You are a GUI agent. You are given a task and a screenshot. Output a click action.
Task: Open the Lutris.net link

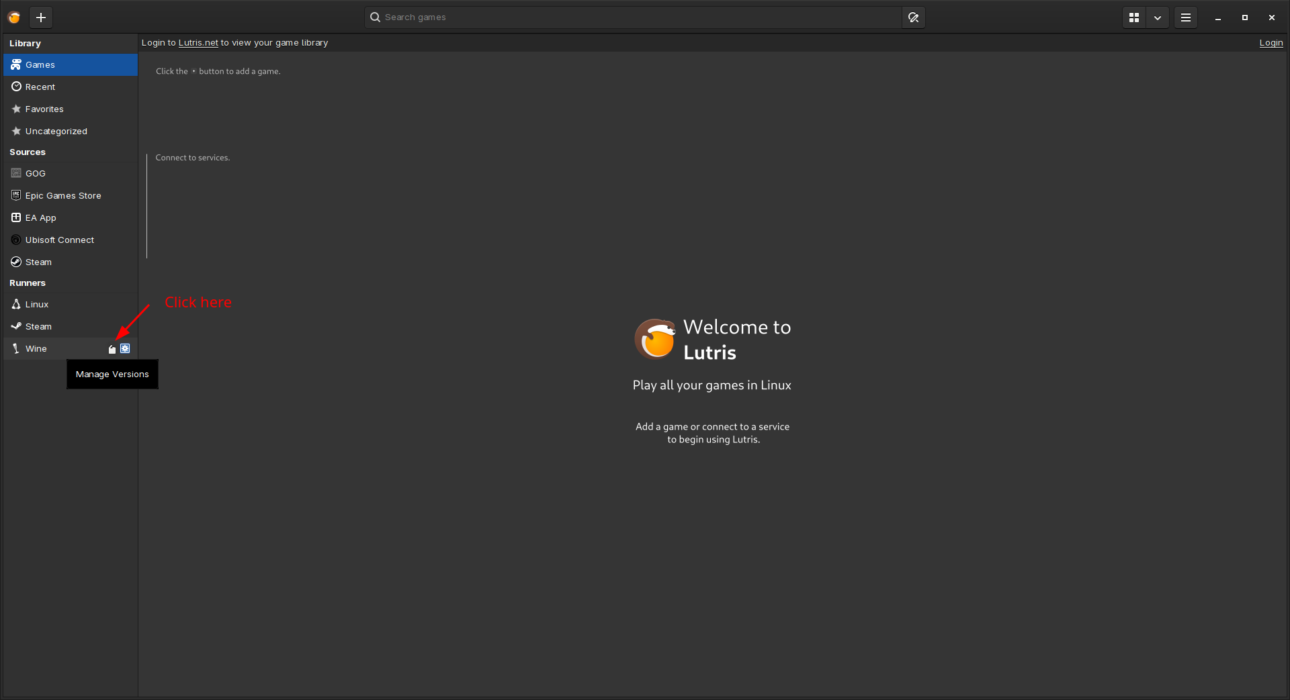[198, 42]
